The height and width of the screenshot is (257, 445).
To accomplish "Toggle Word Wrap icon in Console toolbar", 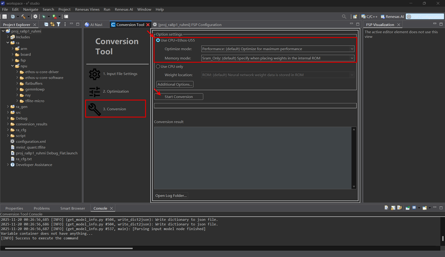I will click(399, 208).
